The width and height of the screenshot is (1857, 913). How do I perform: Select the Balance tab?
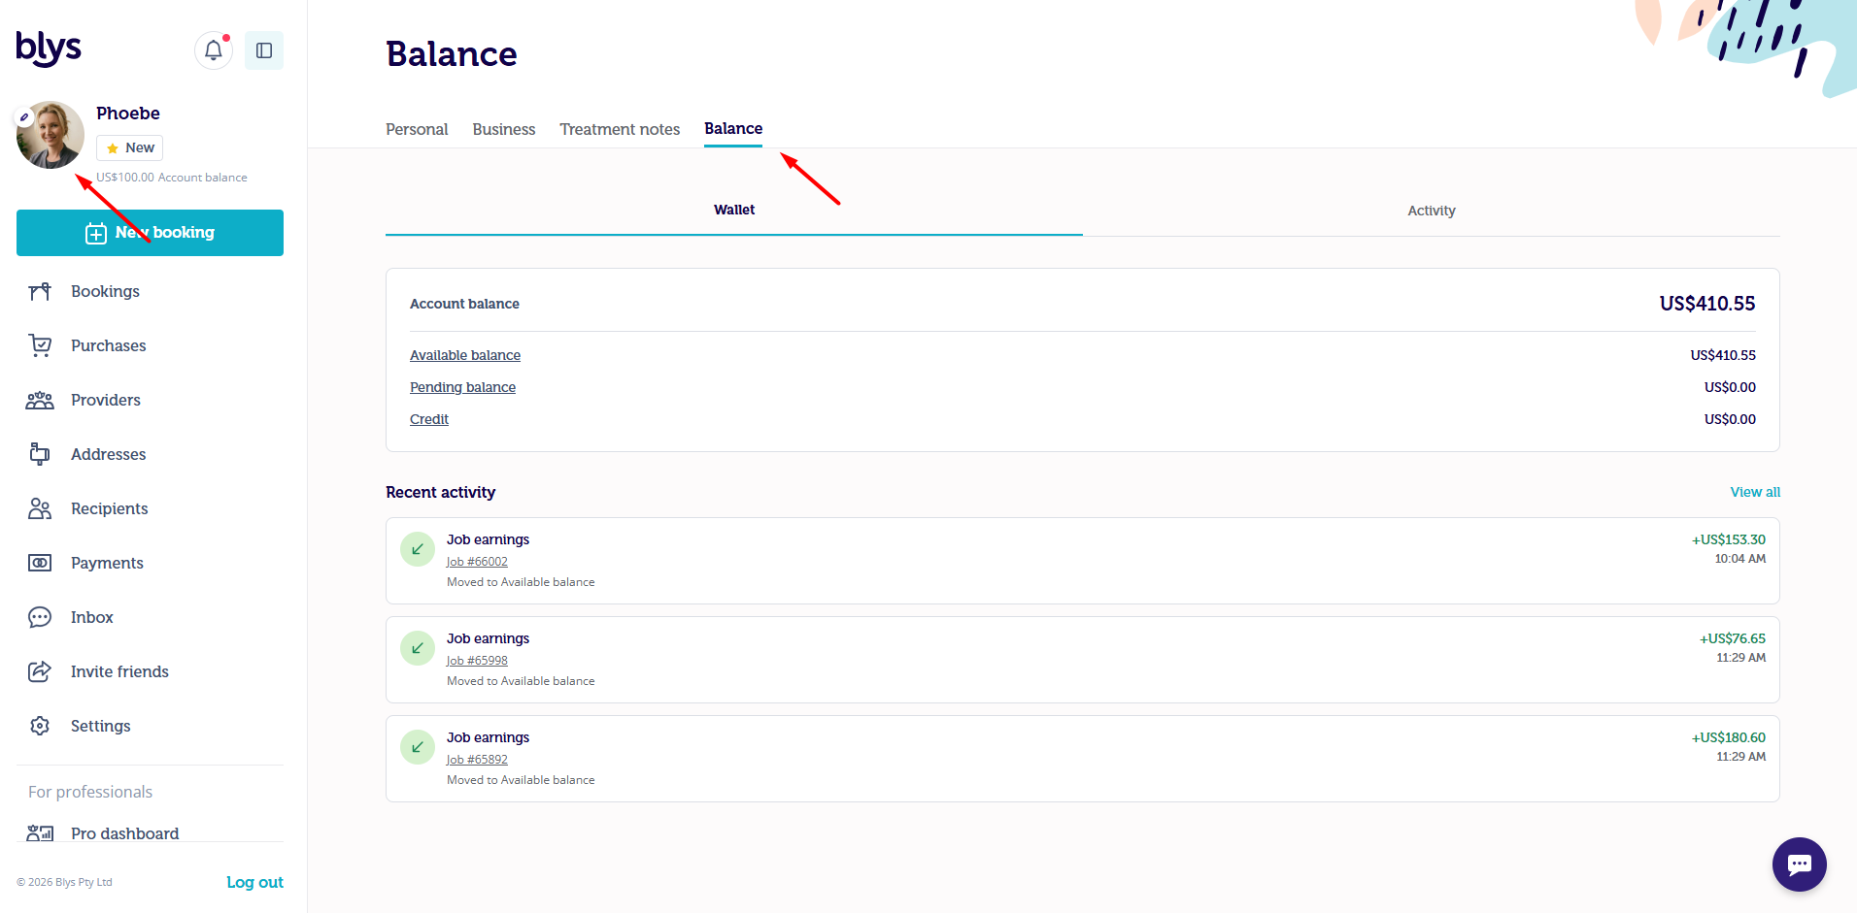[x=733, y=129]
